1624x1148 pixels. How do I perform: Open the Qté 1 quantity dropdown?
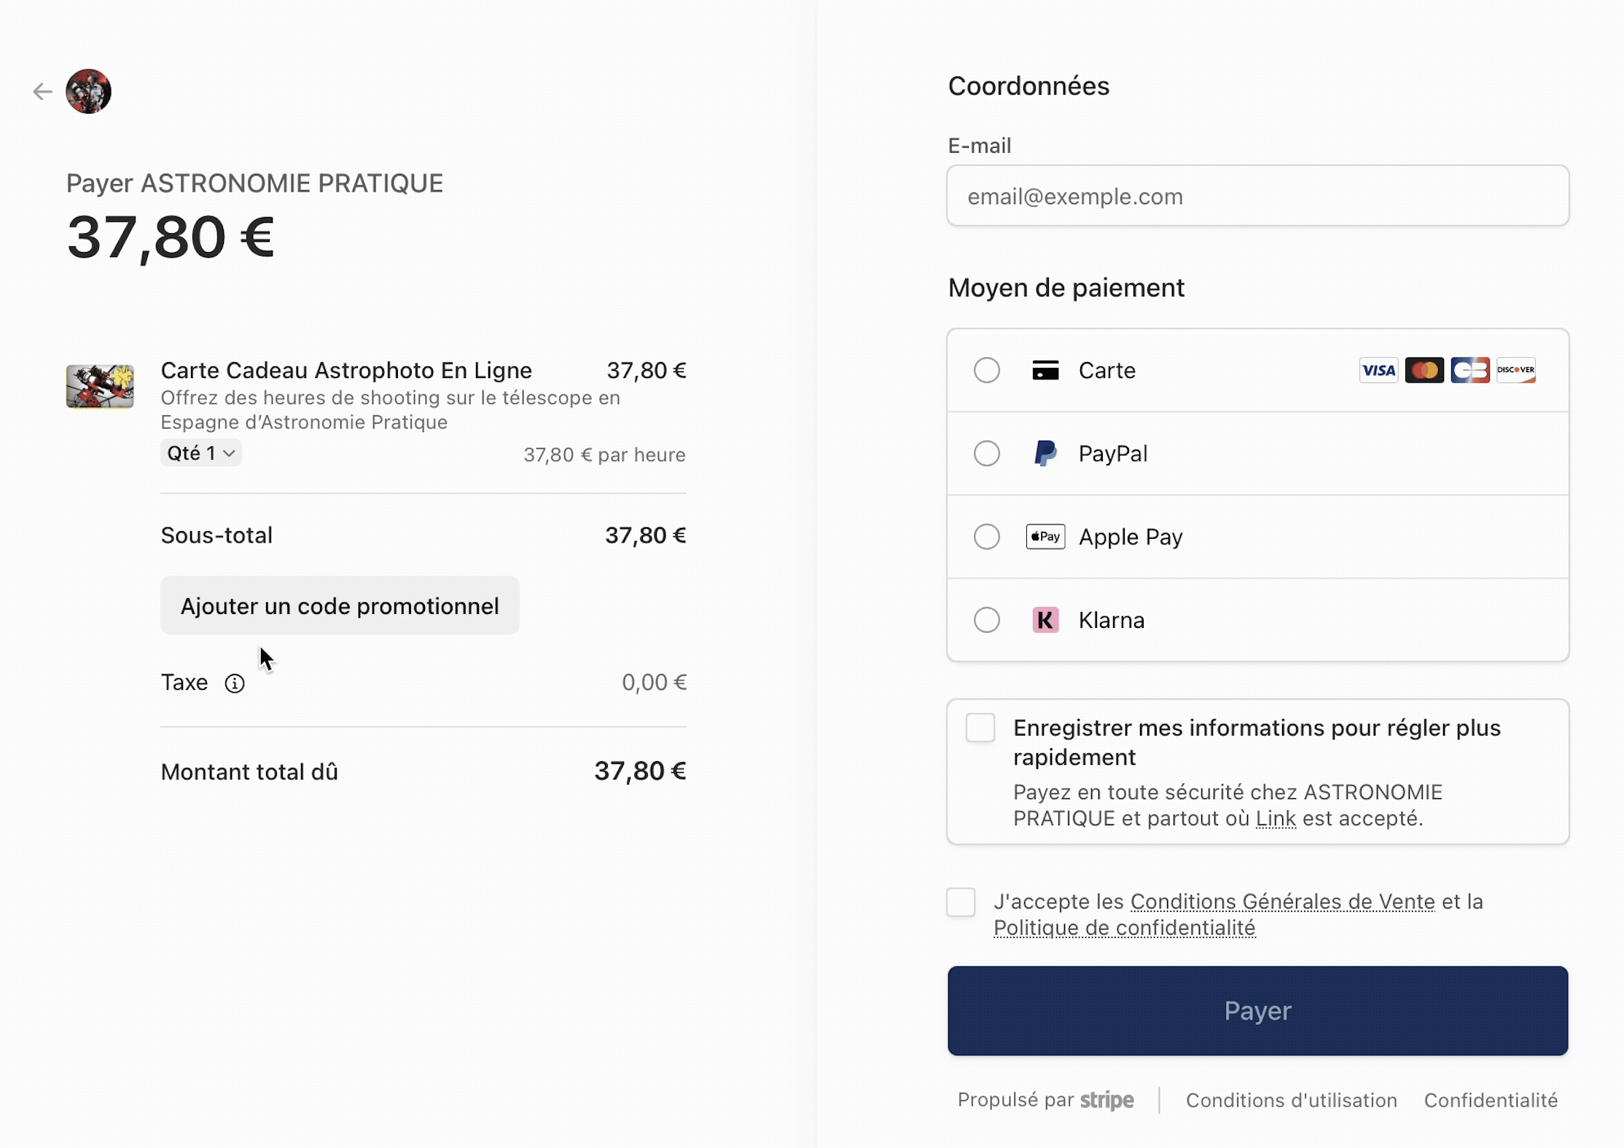[x=201, y=453]
